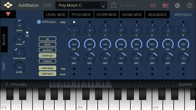Open settings with the gear icon
This screenshot has height=110, width=196.
[x=177, y=5]
